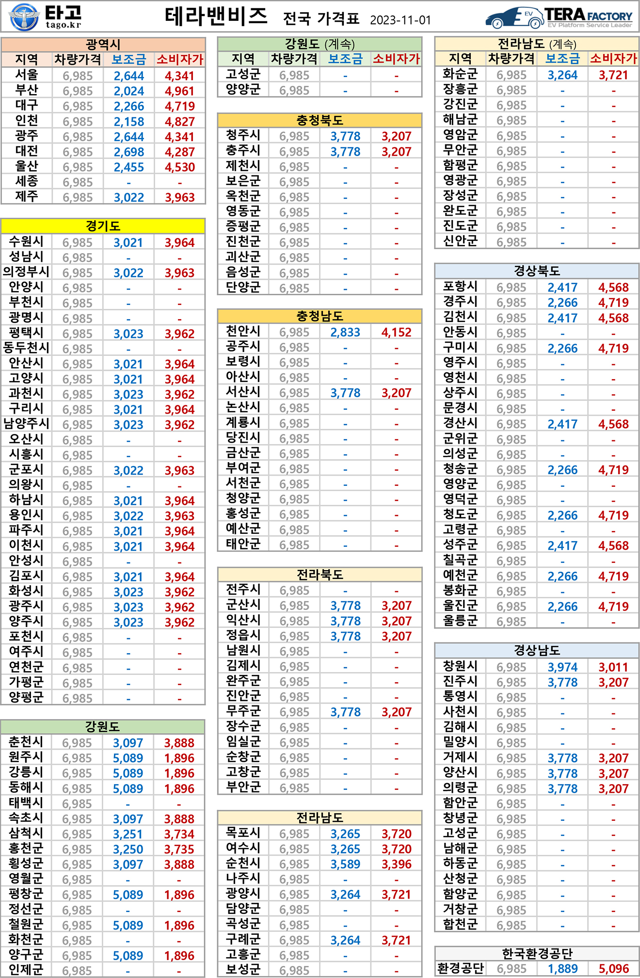Select the yellow 경기도 section header
640x978 pixels.
click(103, 226)
